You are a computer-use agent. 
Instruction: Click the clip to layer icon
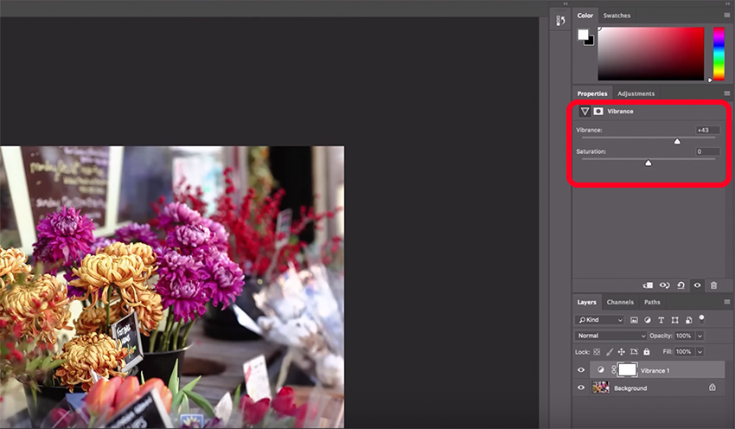[x=649, y=285]
